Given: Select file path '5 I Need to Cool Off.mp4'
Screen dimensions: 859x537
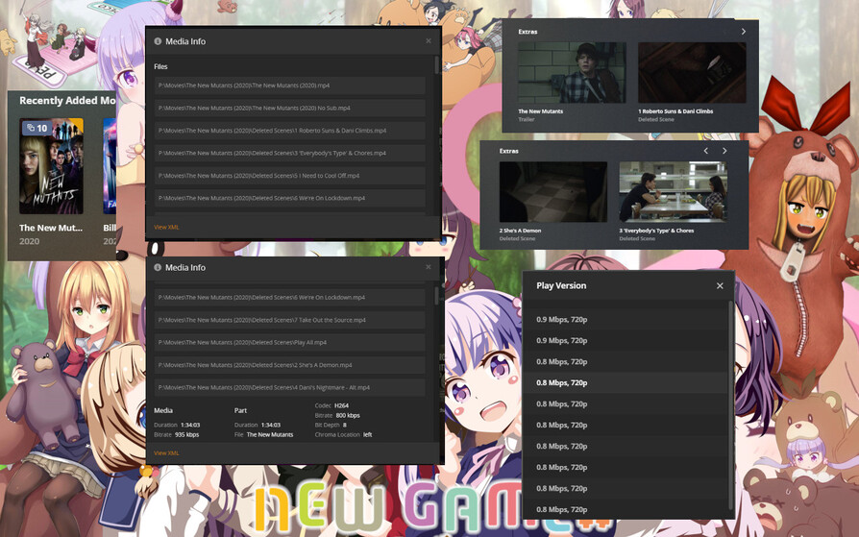Looking at the screenshot, I should pos(290,176).
